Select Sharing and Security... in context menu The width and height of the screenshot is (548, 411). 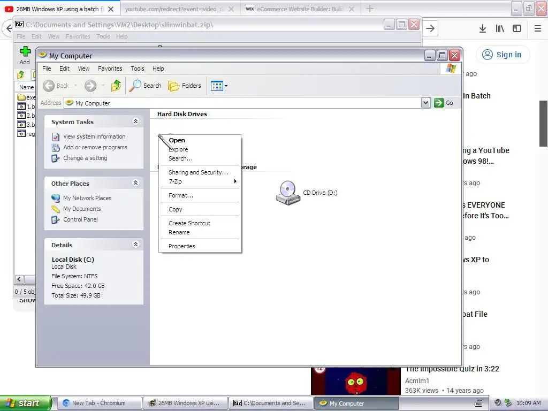200,172
